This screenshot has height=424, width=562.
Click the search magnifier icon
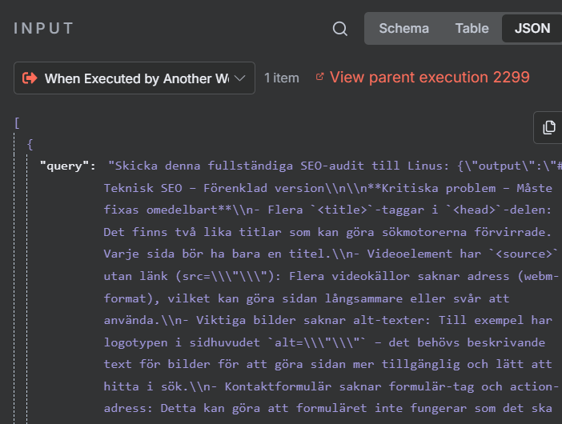coord(340,29)
